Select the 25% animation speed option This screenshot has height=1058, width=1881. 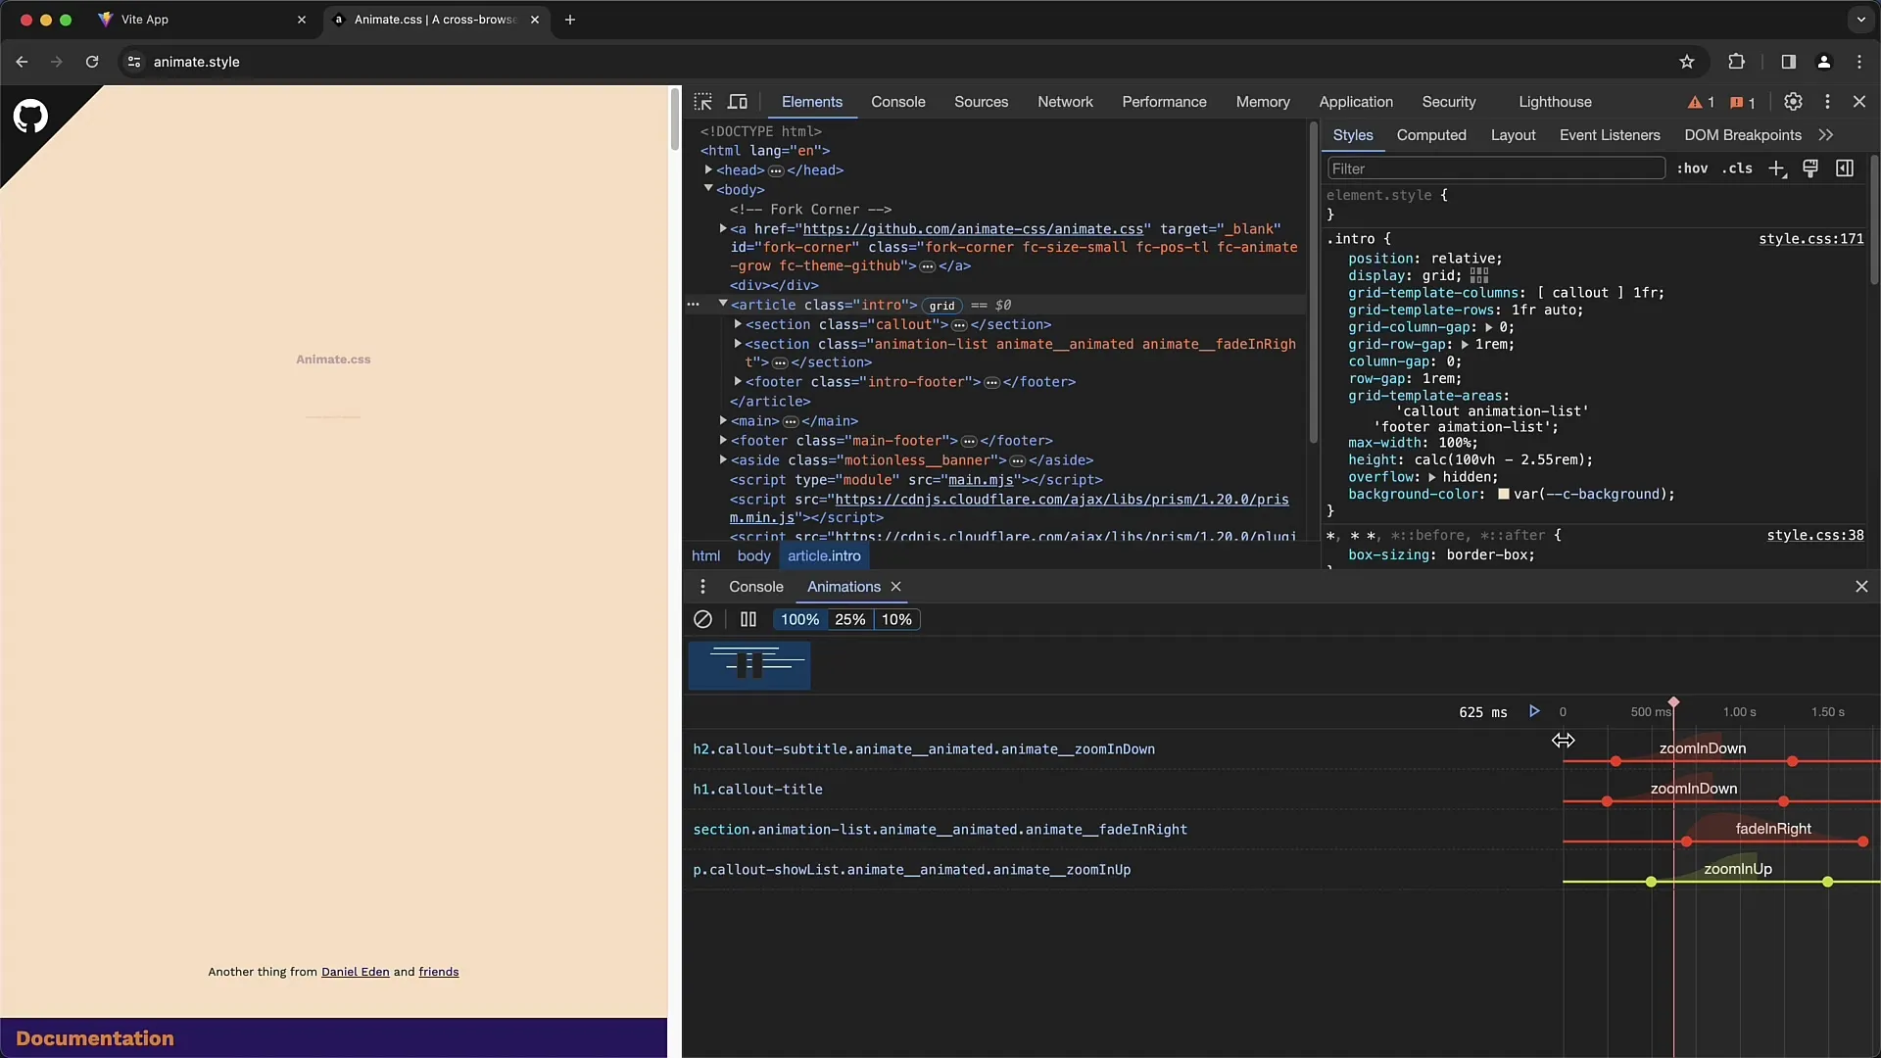(x=850, y=619)
